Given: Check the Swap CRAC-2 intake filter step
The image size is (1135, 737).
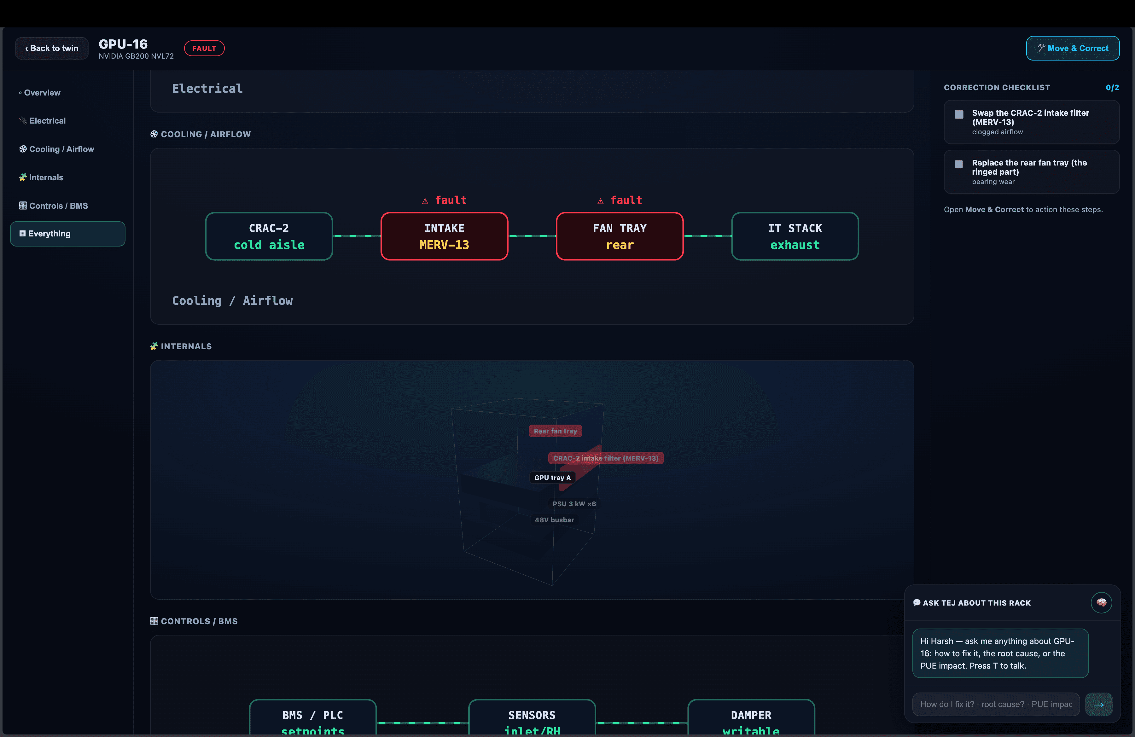Looking at the screenshot, I should [958, 114].
